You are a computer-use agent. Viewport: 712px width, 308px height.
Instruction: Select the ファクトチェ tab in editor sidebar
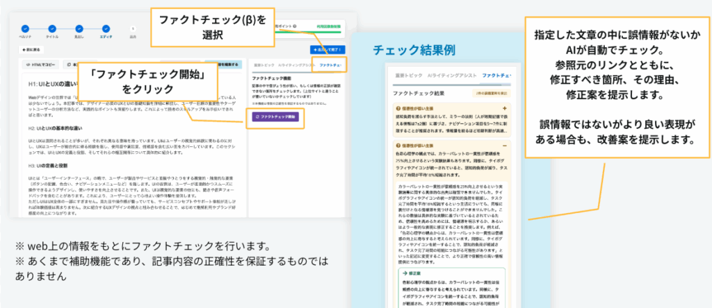[330, 65]
